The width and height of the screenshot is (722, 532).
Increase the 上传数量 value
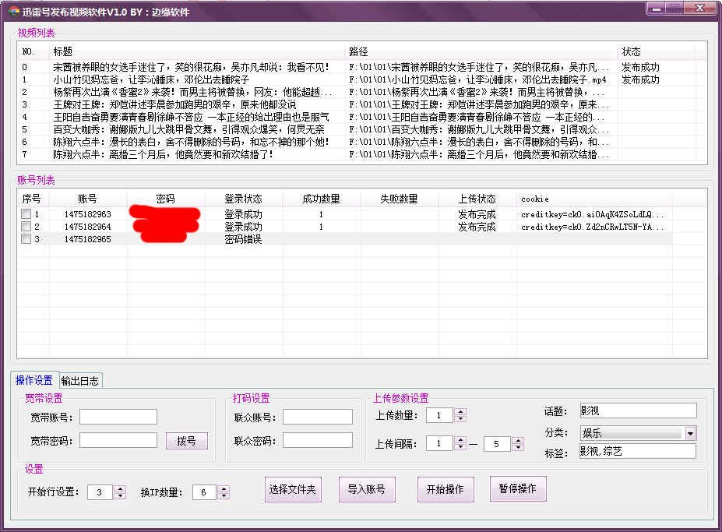(460, 412)
